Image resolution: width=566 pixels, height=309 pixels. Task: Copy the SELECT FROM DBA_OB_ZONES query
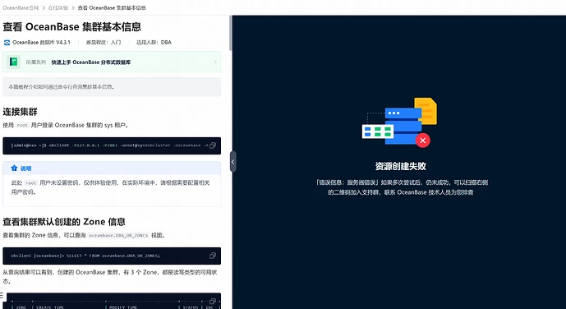(213, 256)
